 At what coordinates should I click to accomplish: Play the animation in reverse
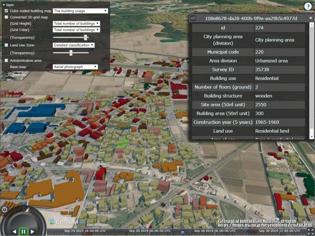[x=15, y=231]
